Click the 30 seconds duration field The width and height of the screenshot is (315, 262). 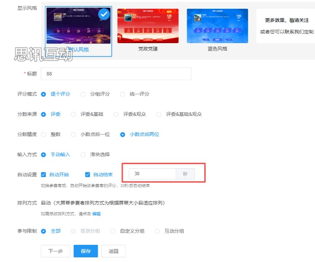pos(152,174)
